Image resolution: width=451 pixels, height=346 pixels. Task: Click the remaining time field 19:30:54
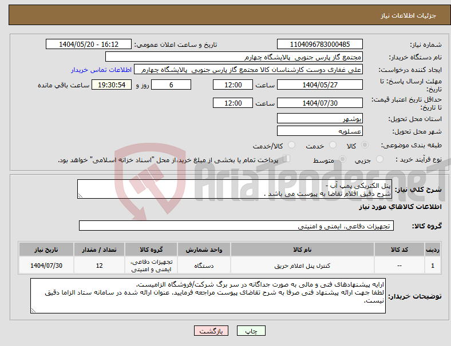111,85
